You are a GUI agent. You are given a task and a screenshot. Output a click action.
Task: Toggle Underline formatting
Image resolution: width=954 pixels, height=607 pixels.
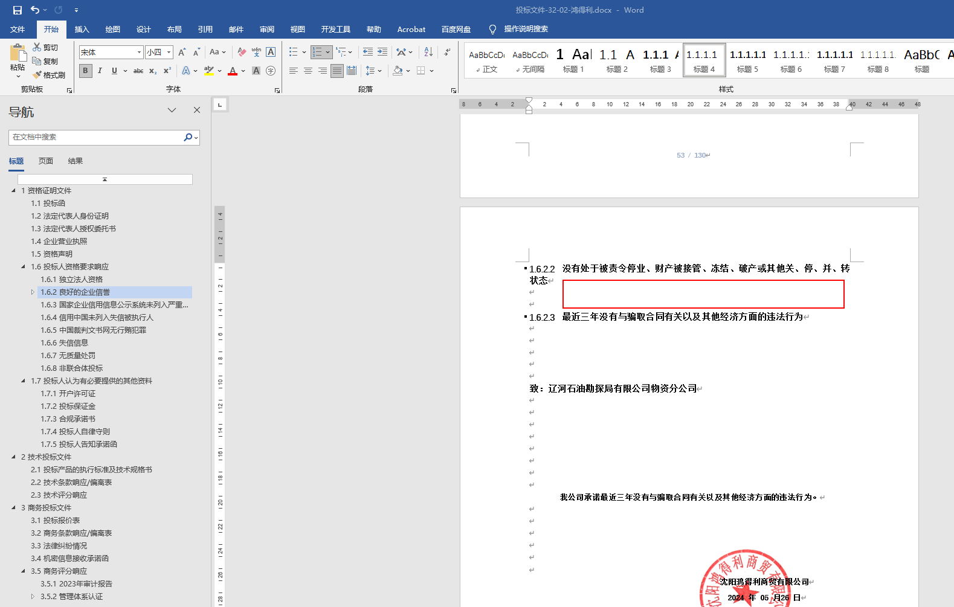(x=114, y=71)
